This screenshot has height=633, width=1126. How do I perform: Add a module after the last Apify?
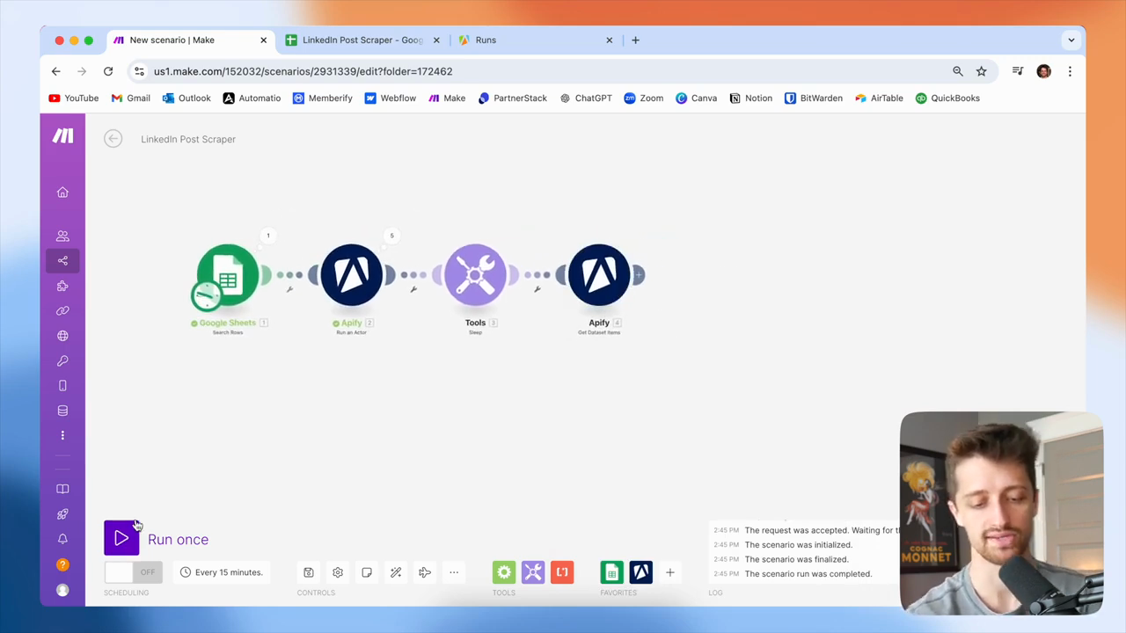(x=639, y=275)
